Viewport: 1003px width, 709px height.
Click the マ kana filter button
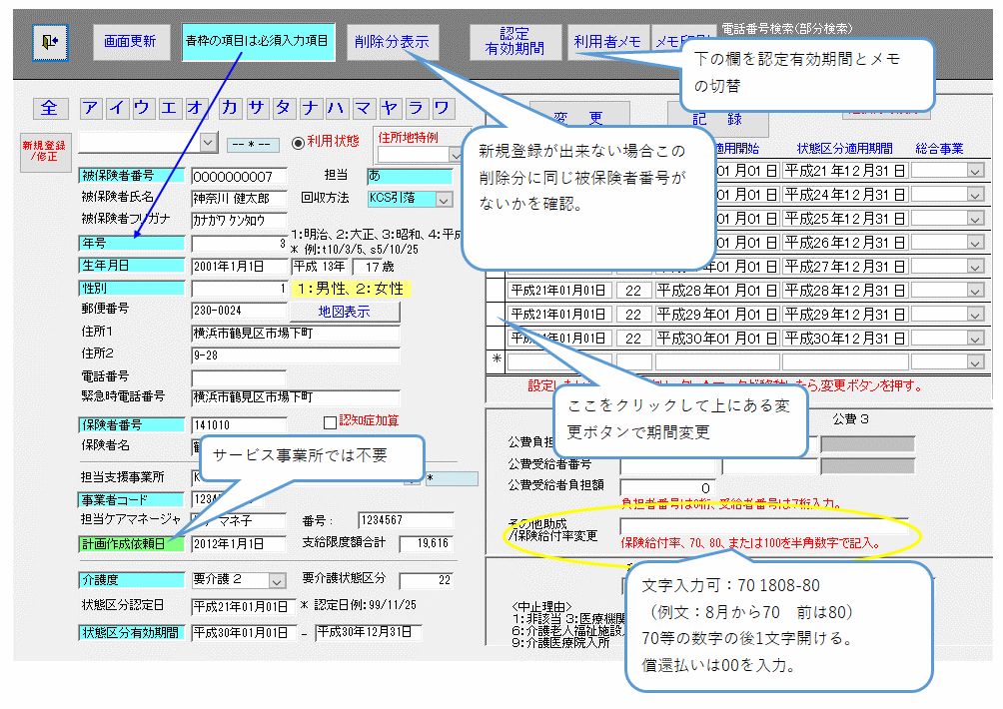(x=363, y=109)
